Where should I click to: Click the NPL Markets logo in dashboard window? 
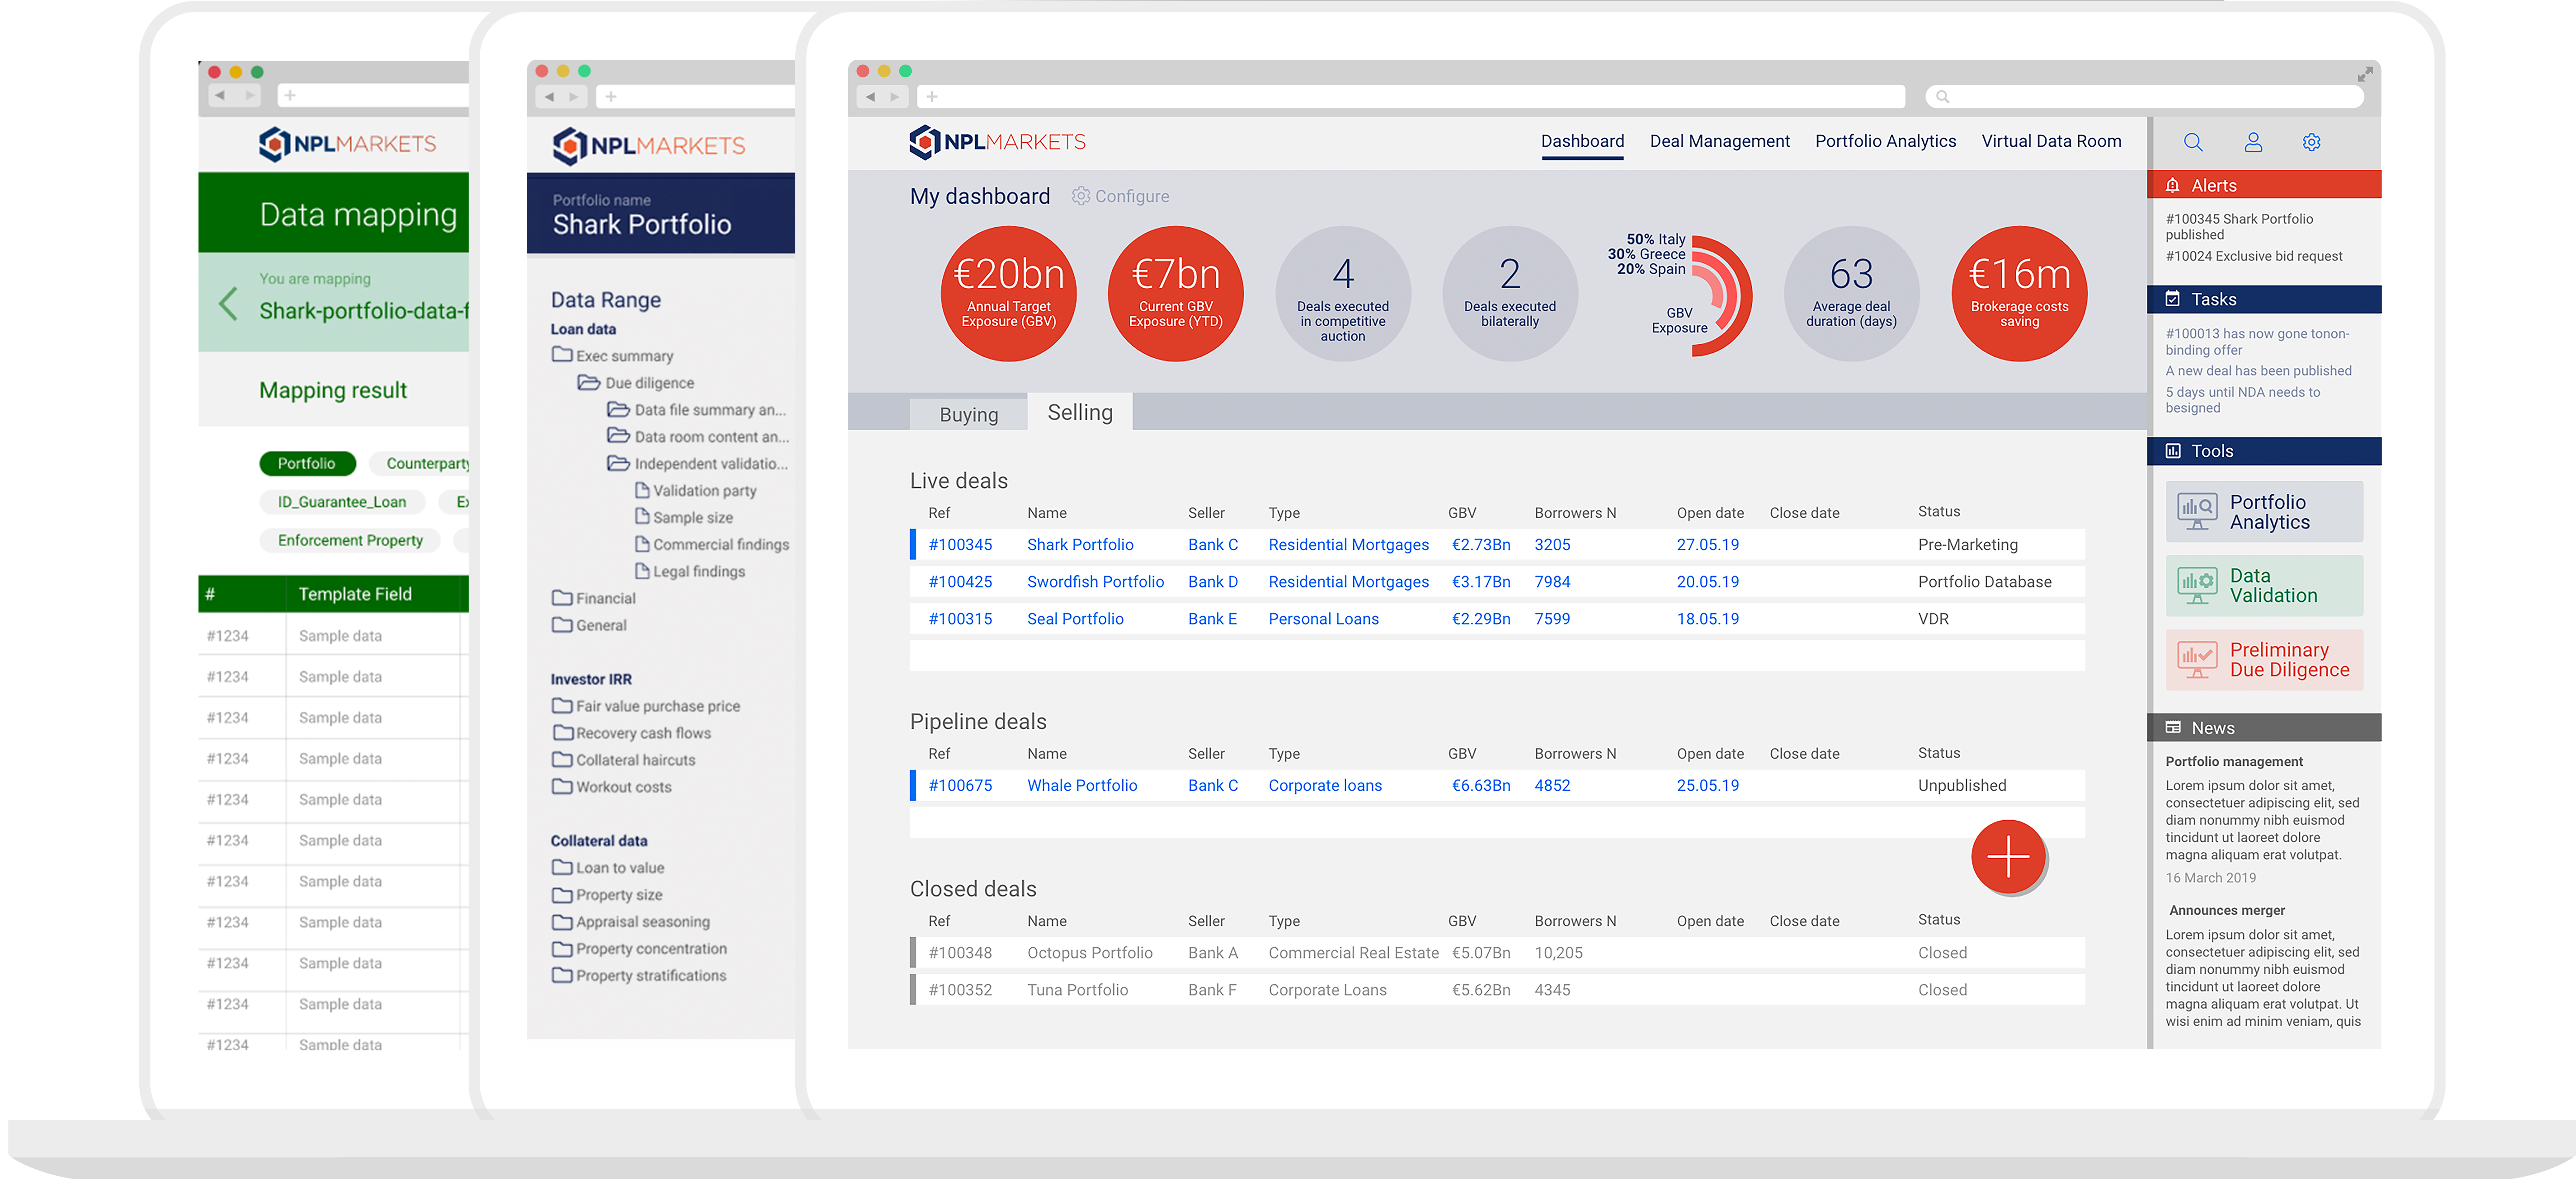(x=997, y=142)
